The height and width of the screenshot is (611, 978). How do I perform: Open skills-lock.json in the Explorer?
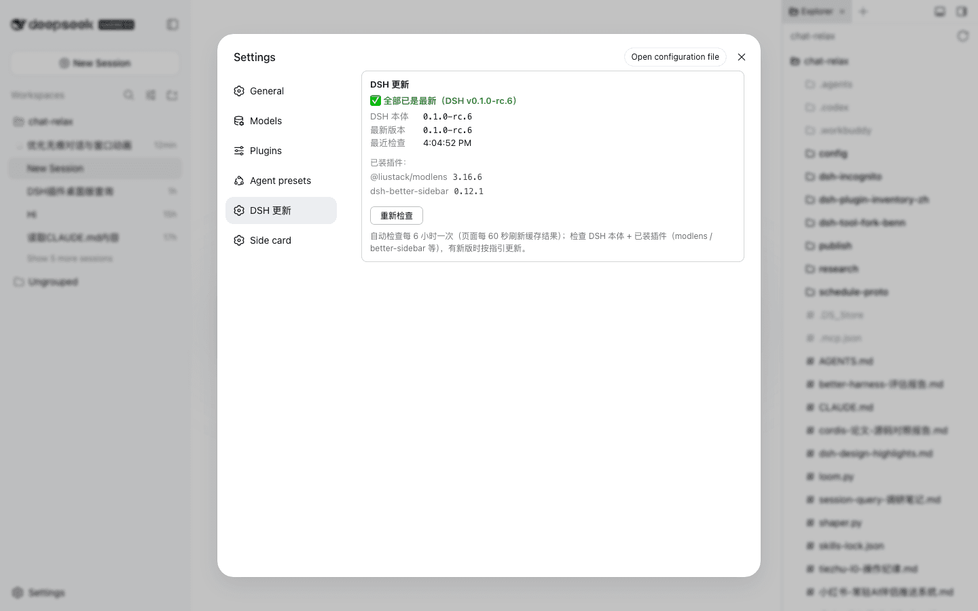[880, 546]
